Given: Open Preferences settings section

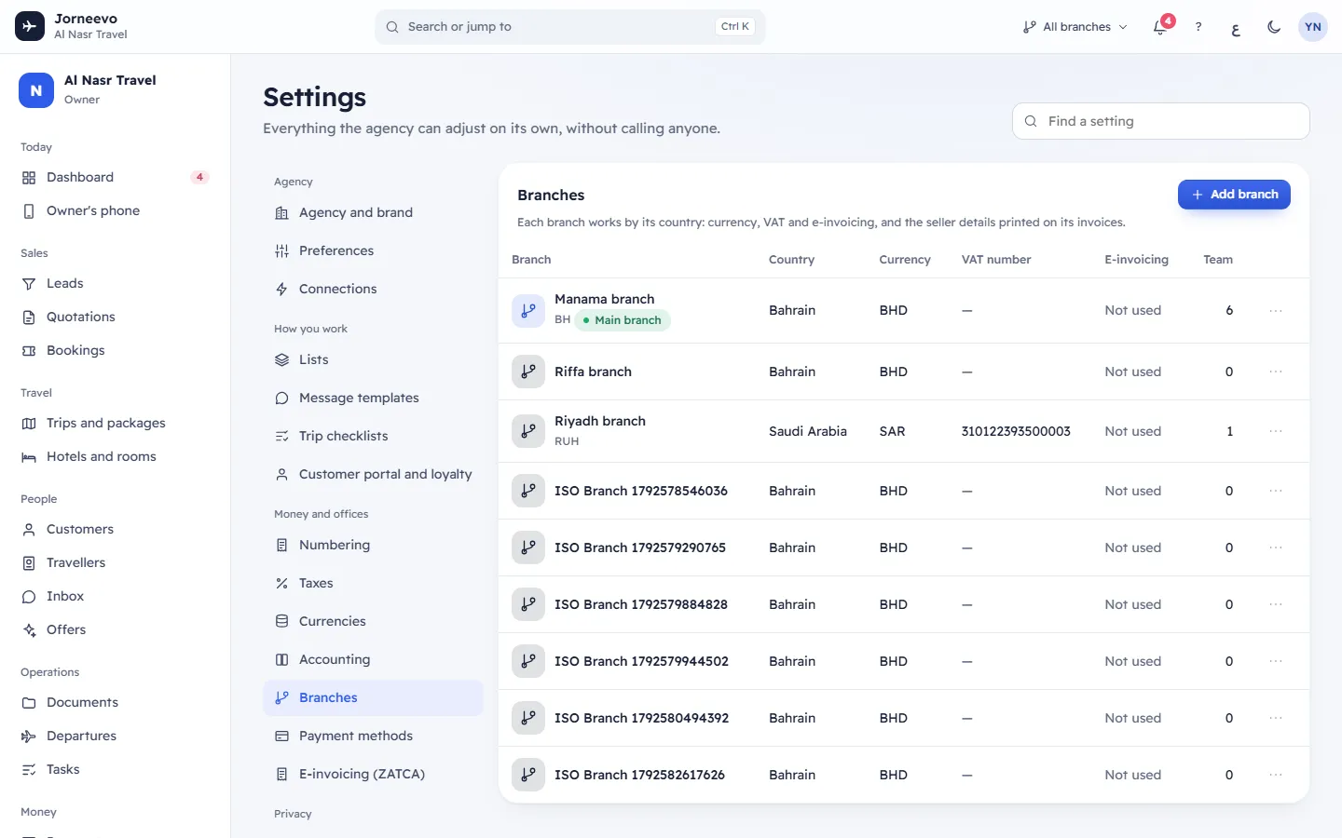Looking at the screenshot, I should pyautogui.click(x=373, y=250).
